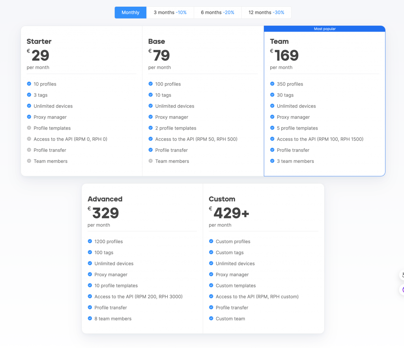This screenshot has width=404, height=348.
Task: Click the Most popular banner on Team plan
Action: point(325,29)
